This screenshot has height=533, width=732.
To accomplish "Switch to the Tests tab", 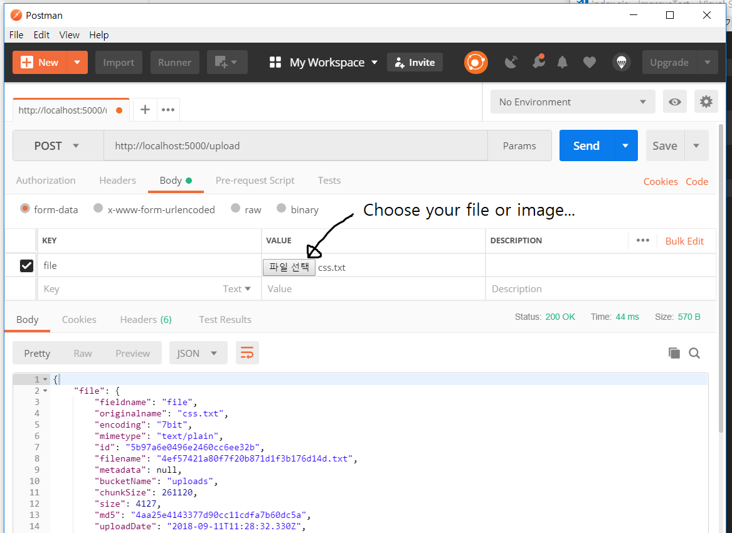I will point(329,180).
